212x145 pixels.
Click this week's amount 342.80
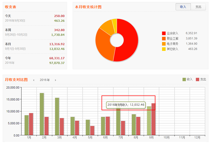[60, 30]
